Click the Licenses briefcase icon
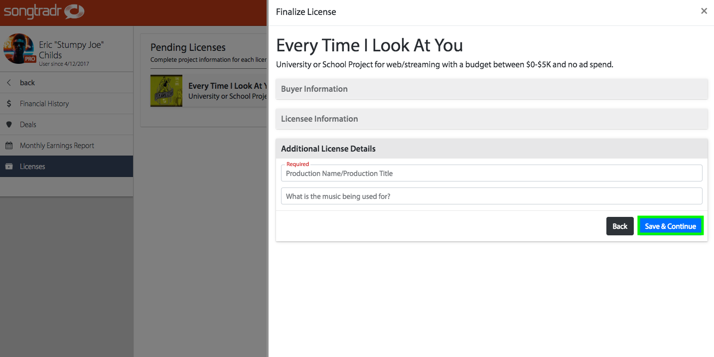This screenshot has width=714, height=357. (9, 167)
